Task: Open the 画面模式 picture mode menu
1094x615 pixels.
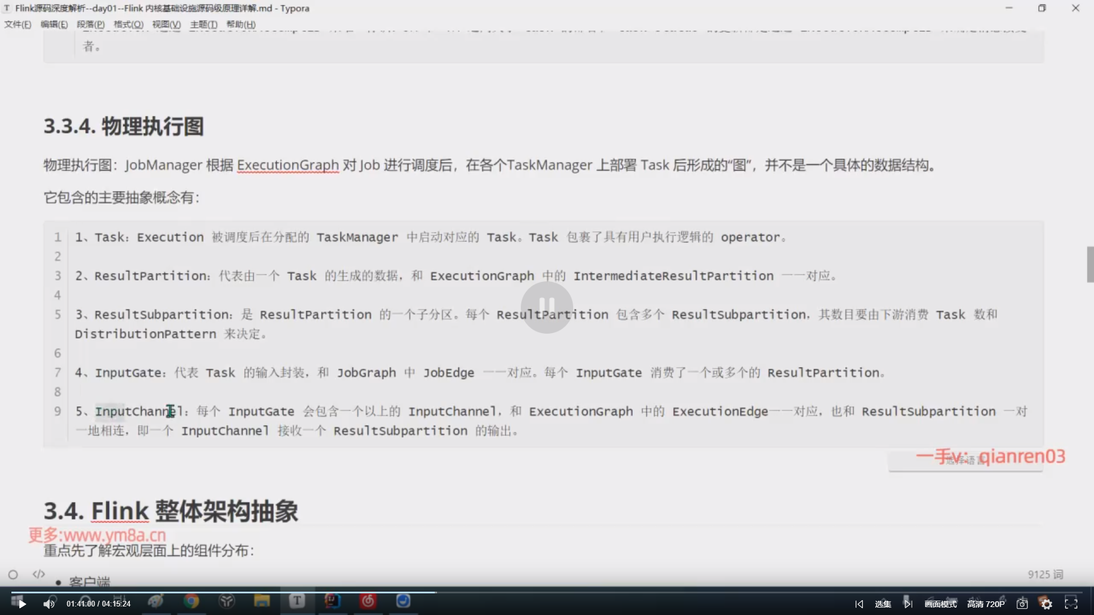Action: coord(941,604)
